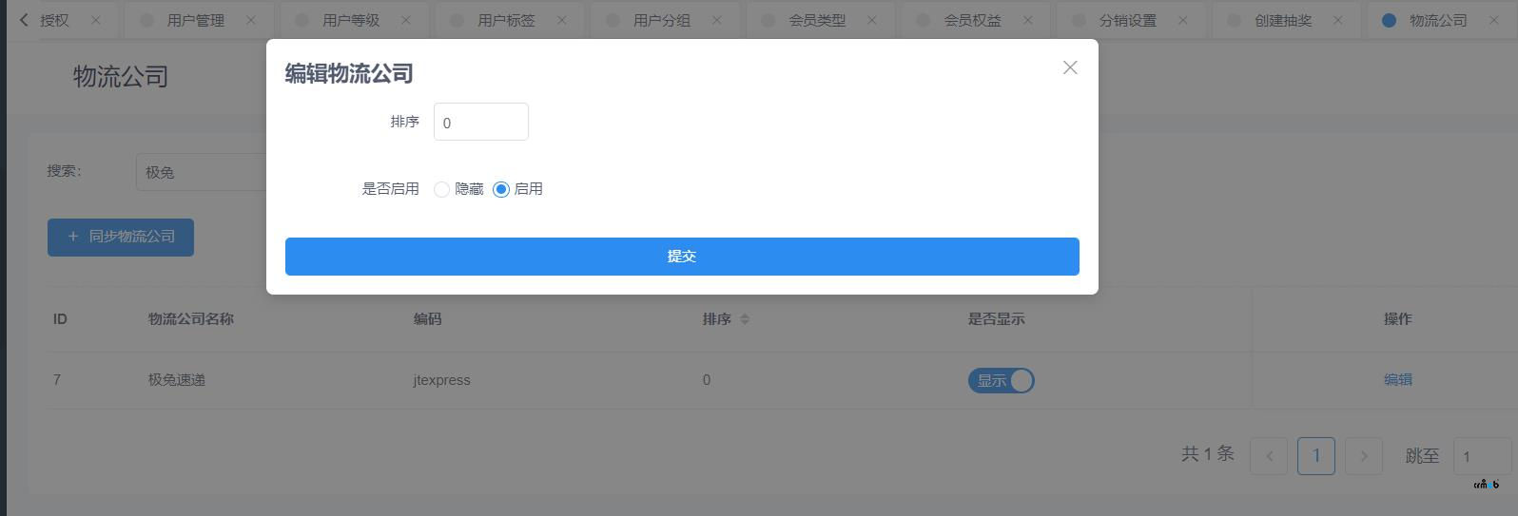The width and height of the screenshot is (1518, 516).
Task: Click the 极兔速递 name cell
Action: [177, 380]
